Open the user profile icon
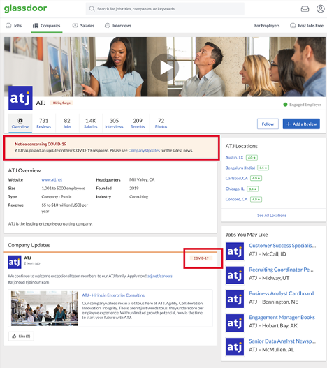The image size is (327, 368). coord(320,9)
